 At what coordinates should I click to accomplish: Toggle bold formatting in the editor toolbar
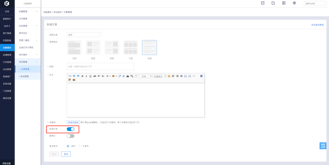point(82,76)
